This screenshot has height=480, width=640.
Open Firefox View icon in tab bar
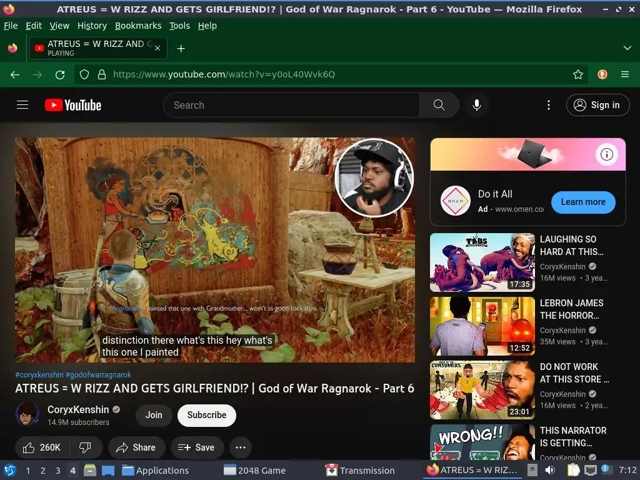tap(12, 48)
